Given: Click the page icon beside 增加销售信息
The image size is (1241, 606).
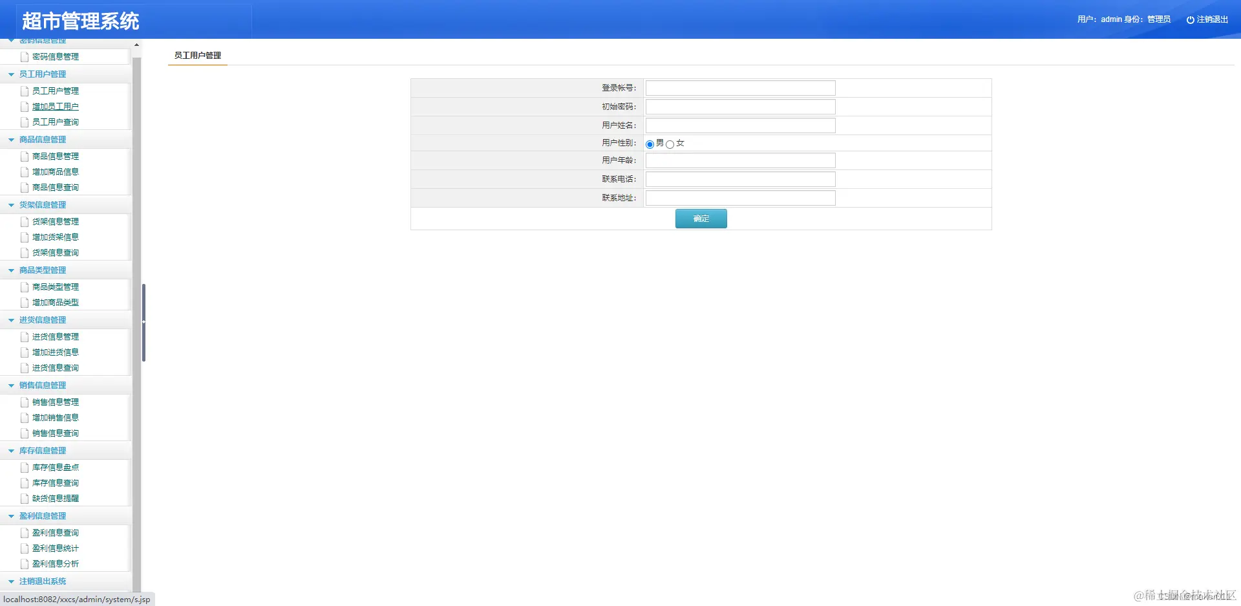Looking at the screenshot, I should (25, 418).
